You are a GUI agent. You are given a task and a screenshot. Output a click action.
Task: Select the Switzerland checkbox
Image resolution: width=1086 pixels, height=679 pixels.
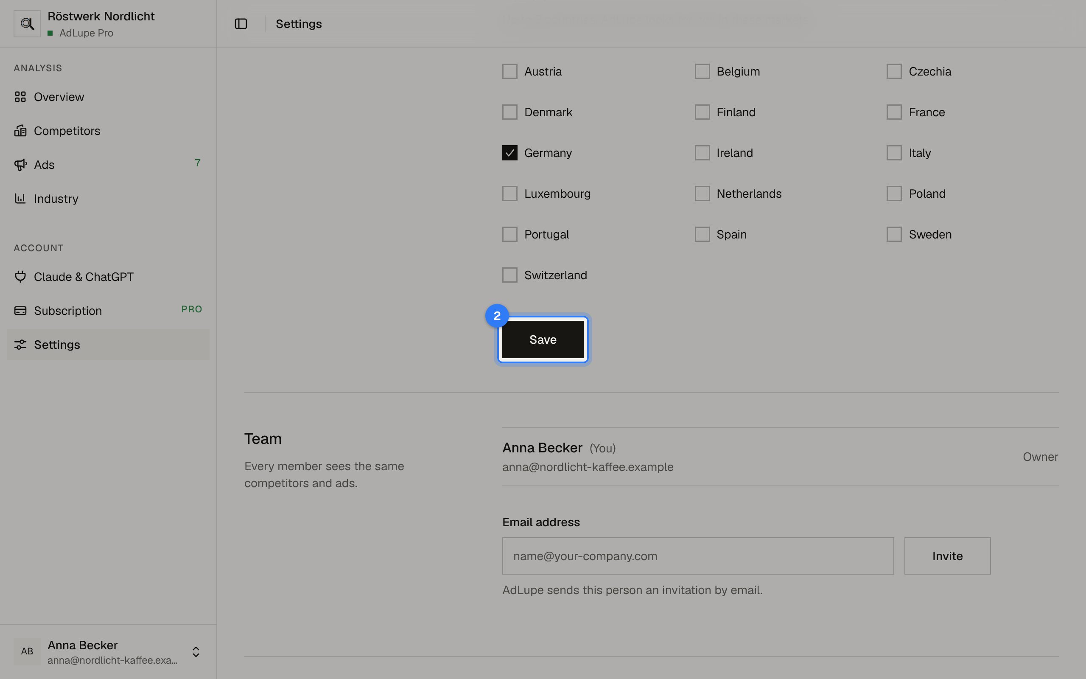[510, 275]
